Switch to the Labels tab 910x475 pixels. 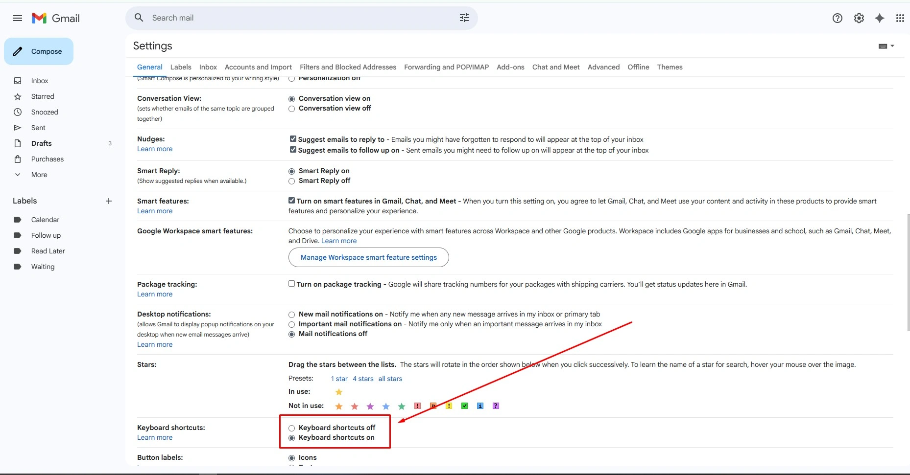(x=181, y=67)
